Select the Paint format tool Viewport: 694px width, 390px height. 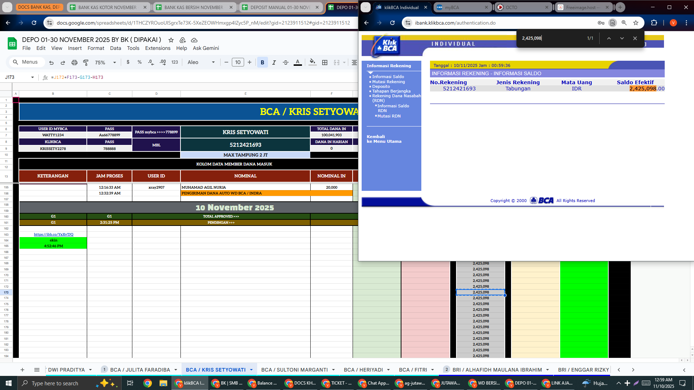[x=86, y=63]
